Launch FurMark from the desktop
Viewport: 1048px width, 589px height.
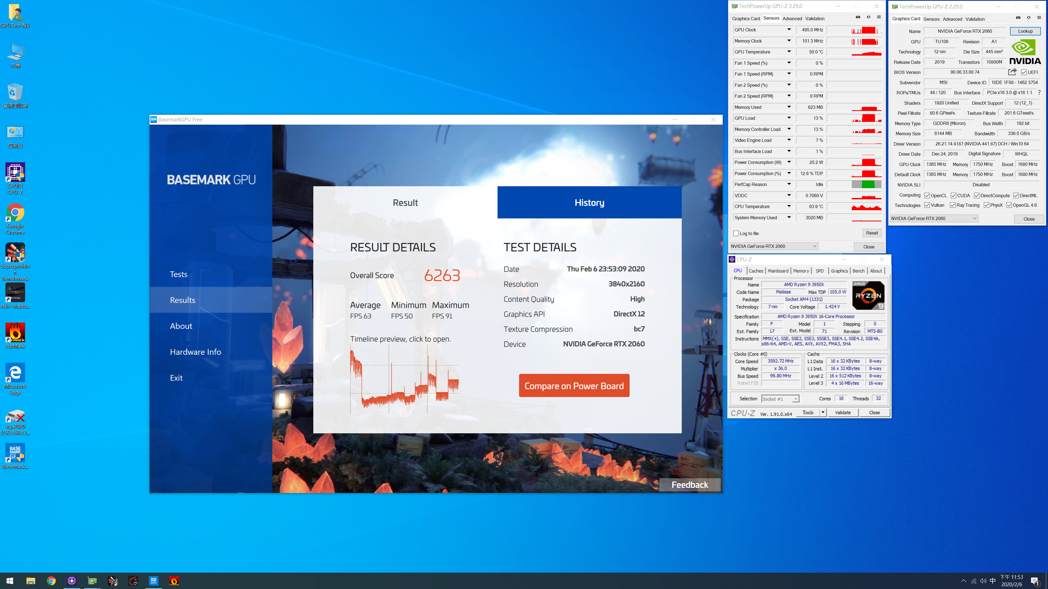tap(15, 336)
